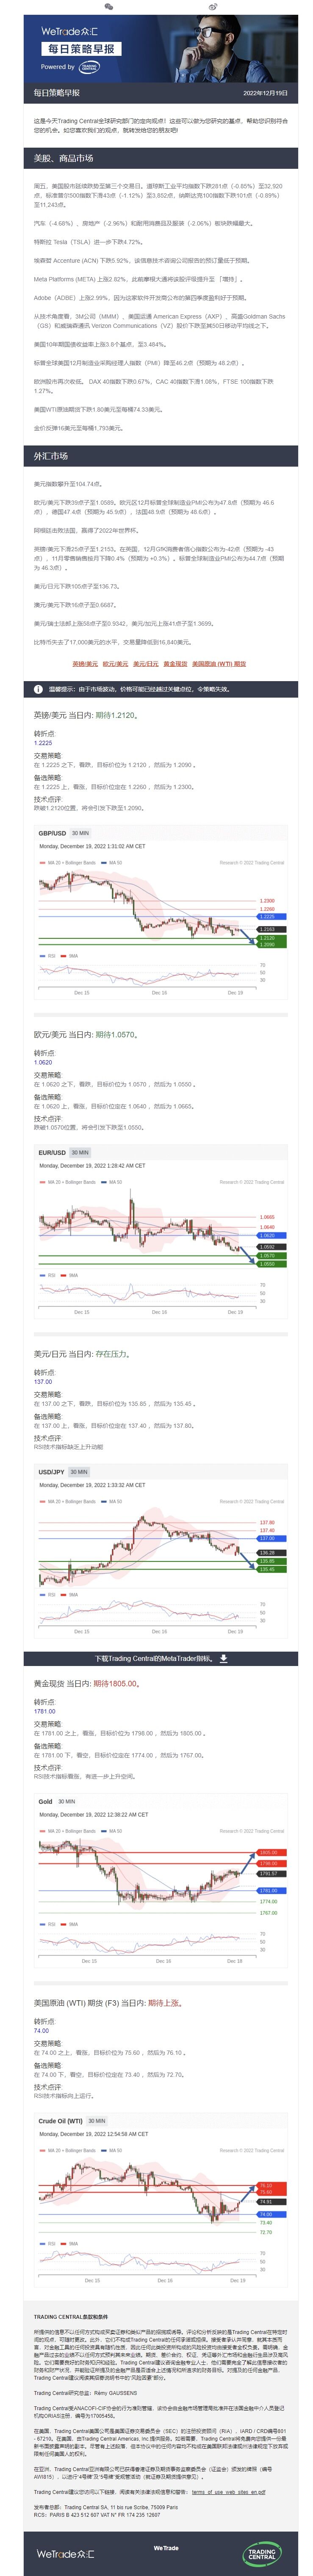Open the 美元/日元 anchor link
313x2576 pixels.
click(x=146, y=664)
